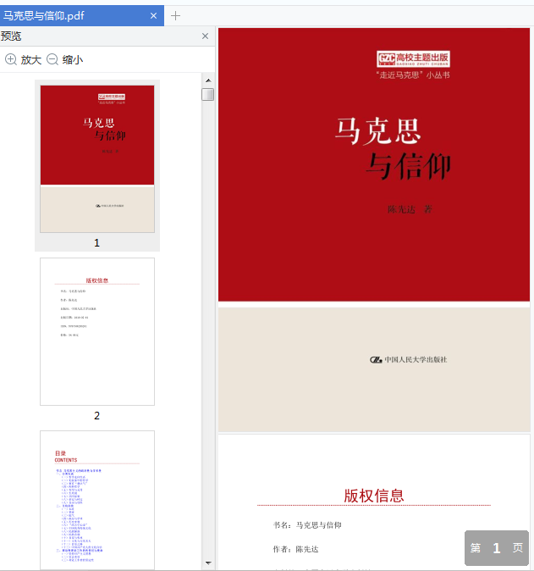Viewport: 534px width, 571px height.
Task: Click thumbnail scrollbar up arrow
Action: coord(208,80)
